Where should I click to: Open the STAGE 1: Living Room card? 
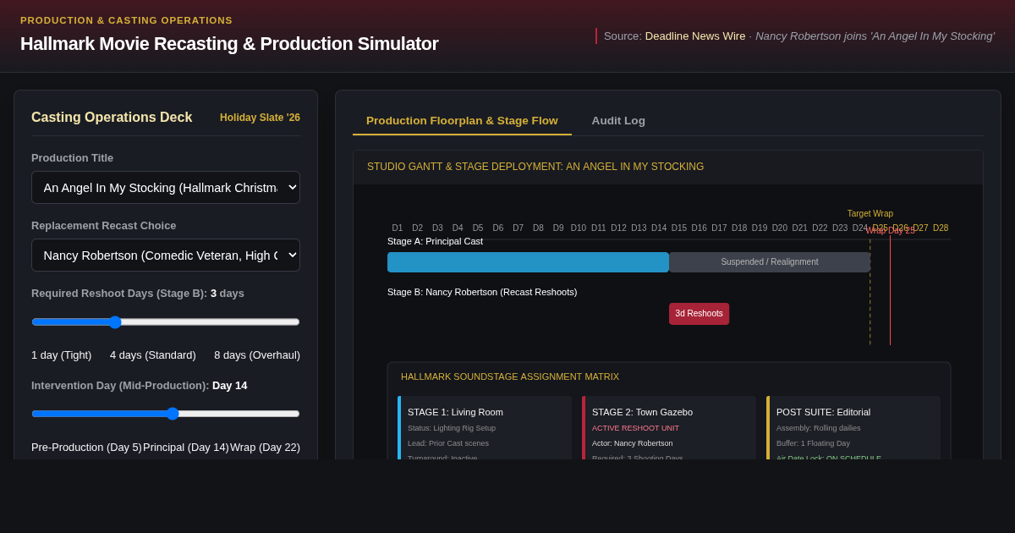pos(485,428)
